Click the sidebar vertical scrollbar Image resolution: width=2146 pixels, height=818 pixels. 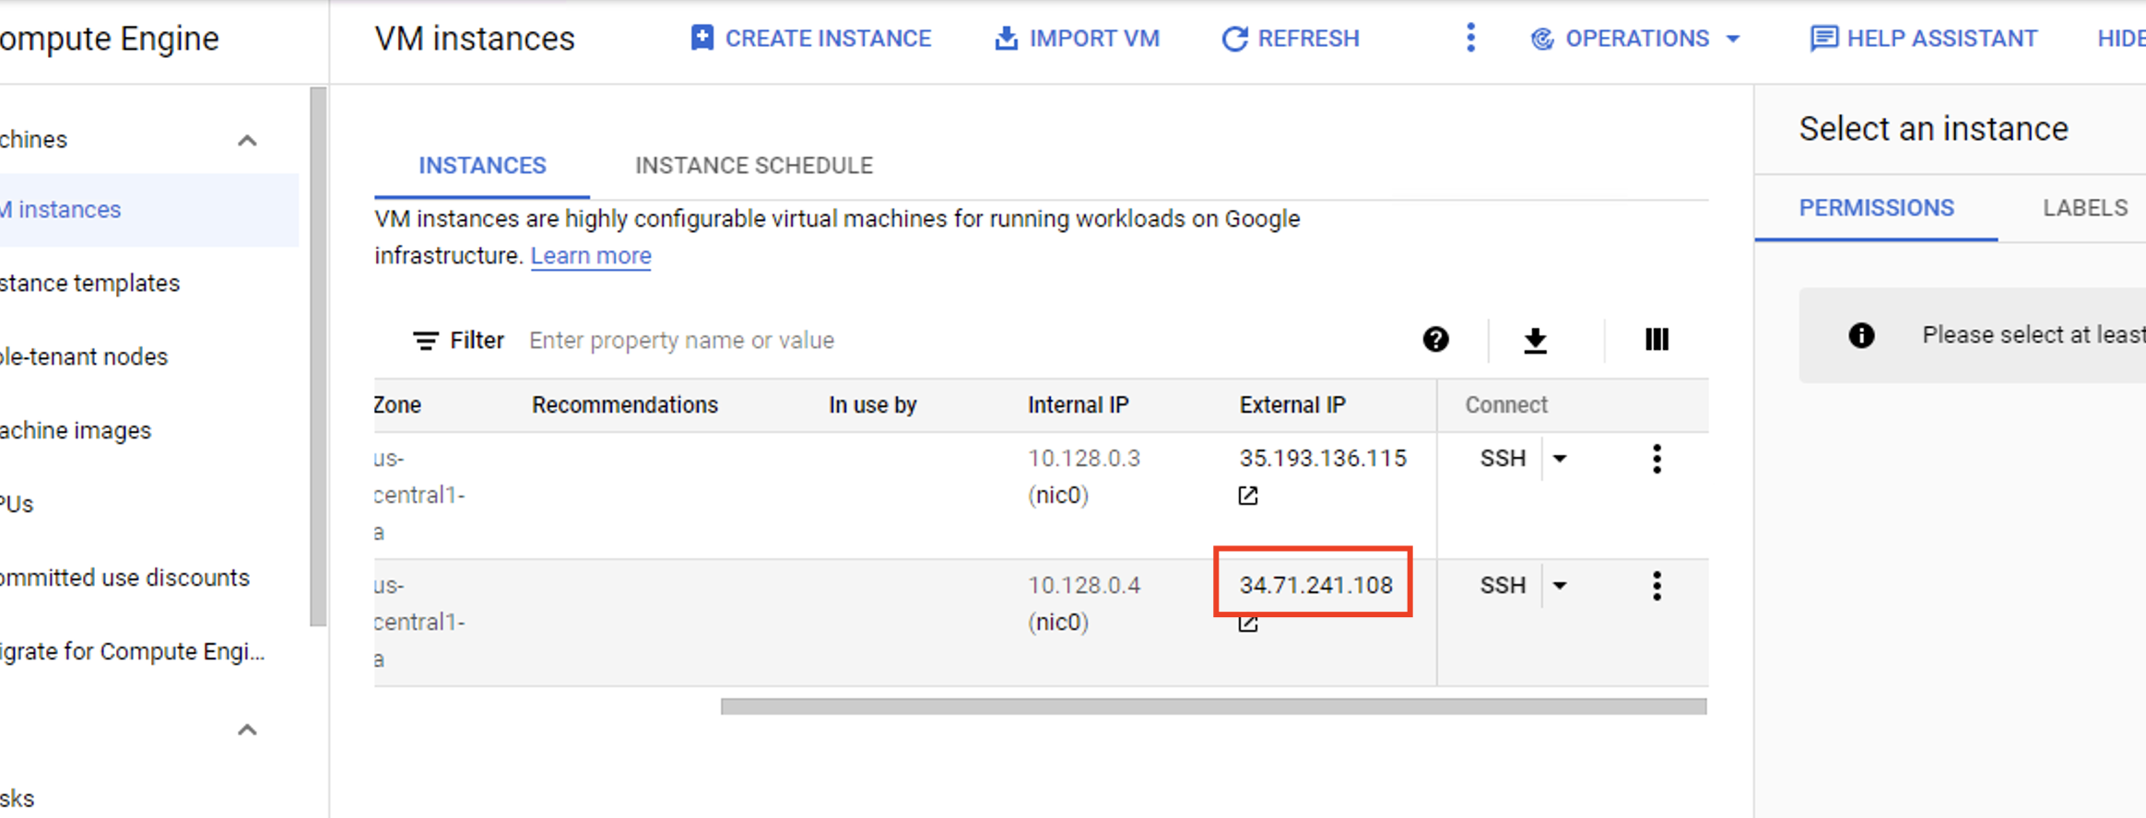point(318,357)
